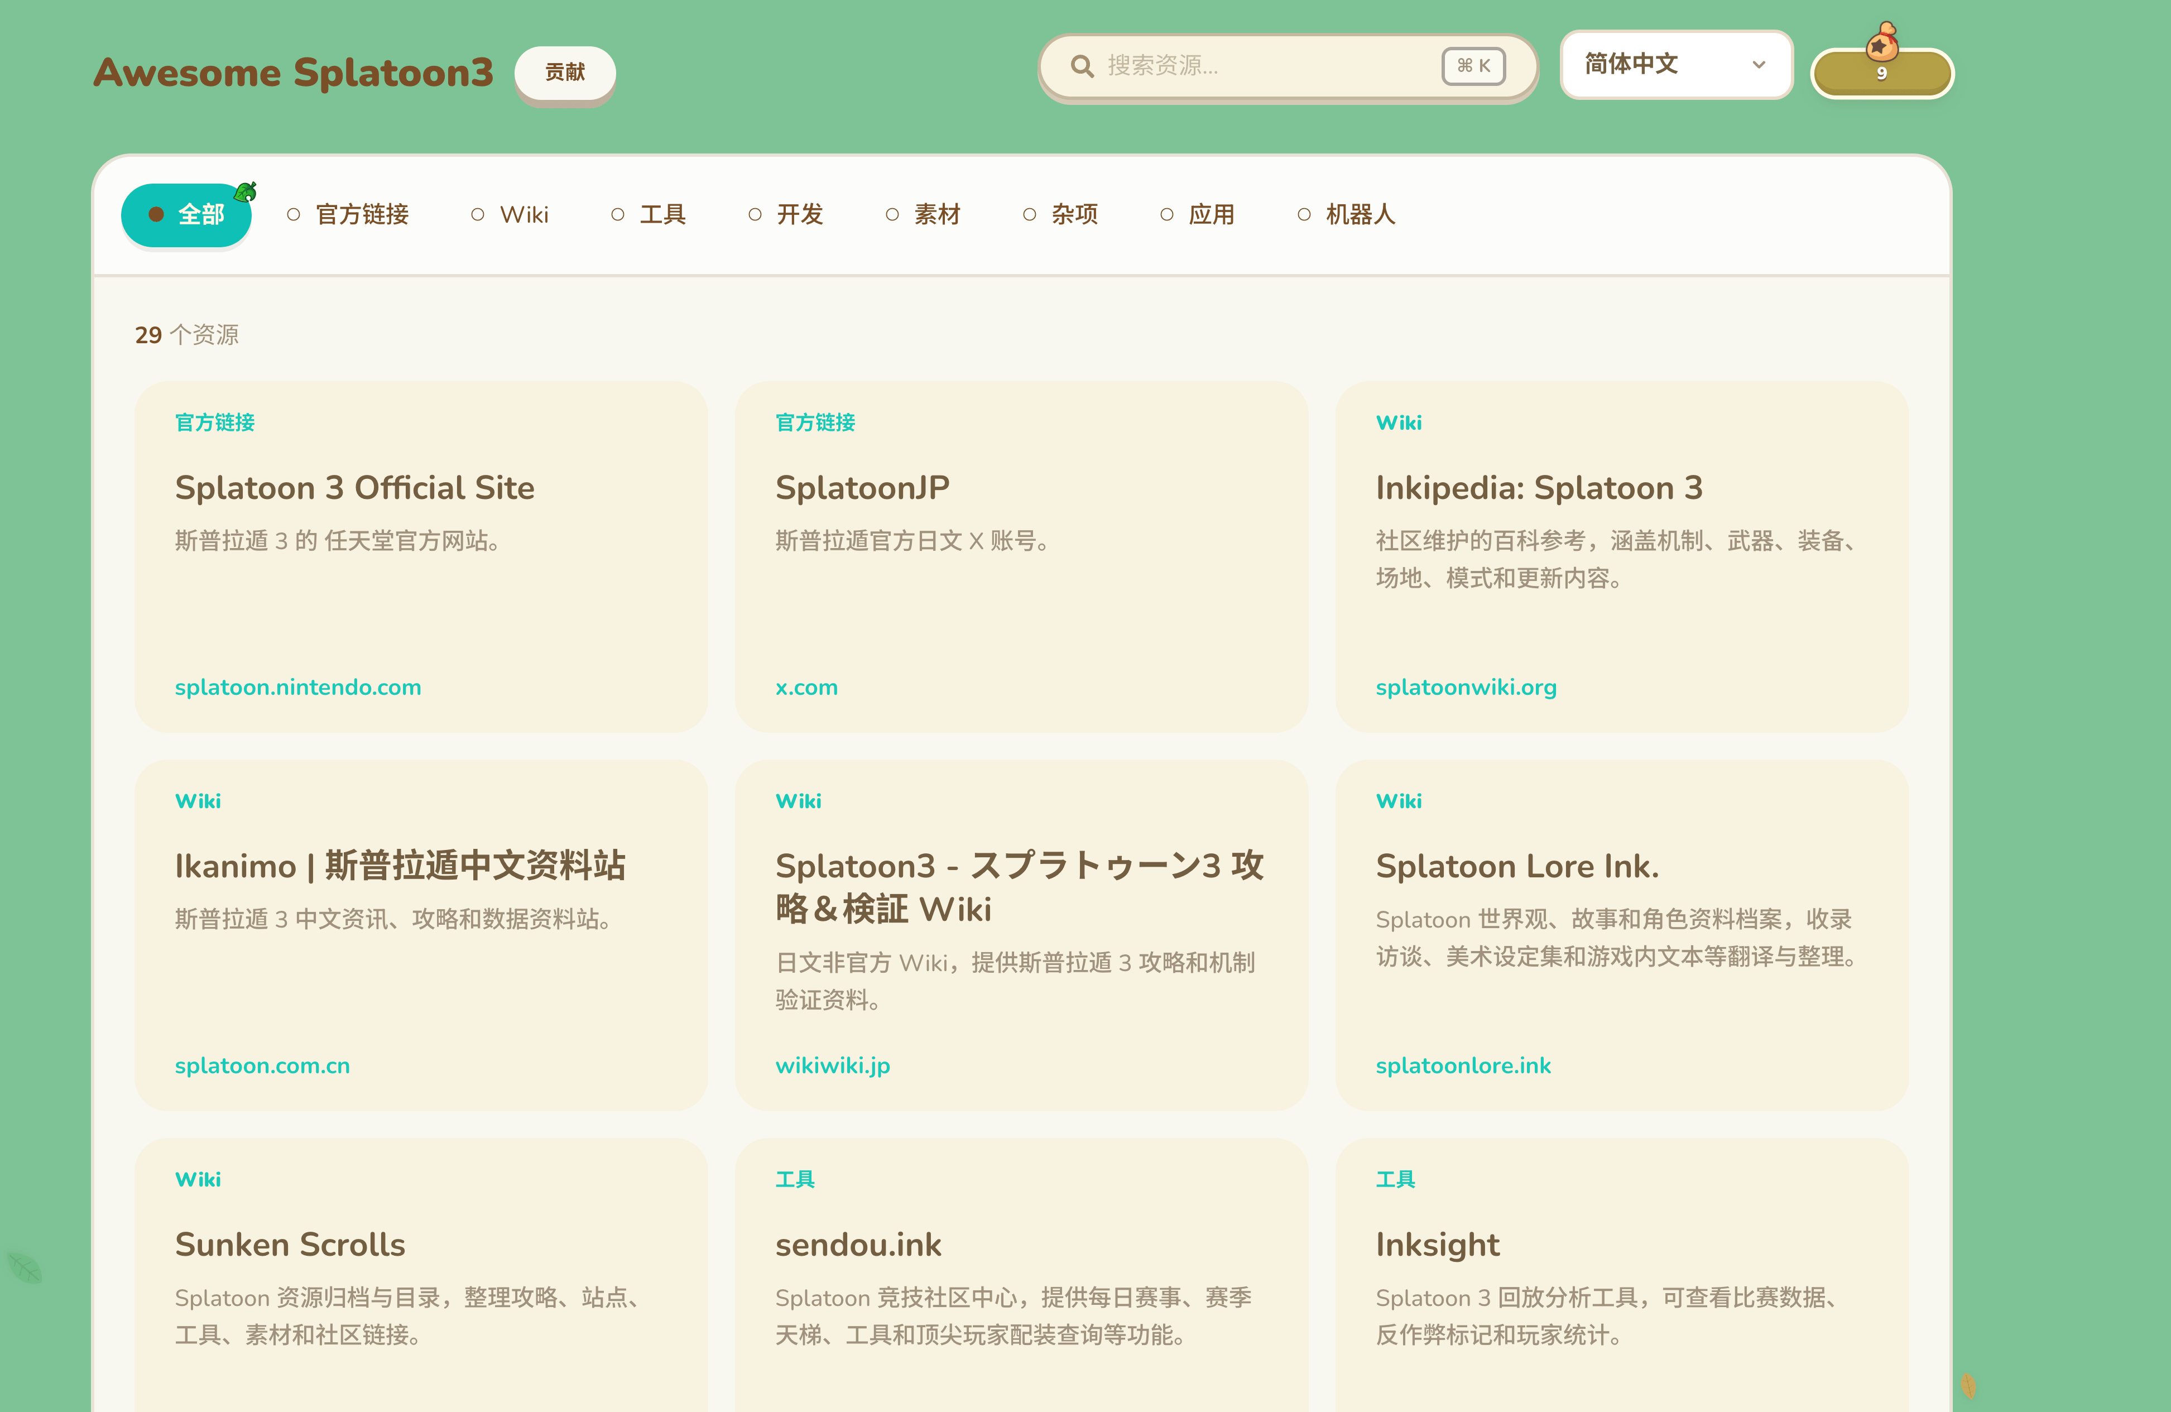Click Wiki tag on Inkipedia card
The width and height of the screenshot is (2171, 1412).
pos(1399,422)
